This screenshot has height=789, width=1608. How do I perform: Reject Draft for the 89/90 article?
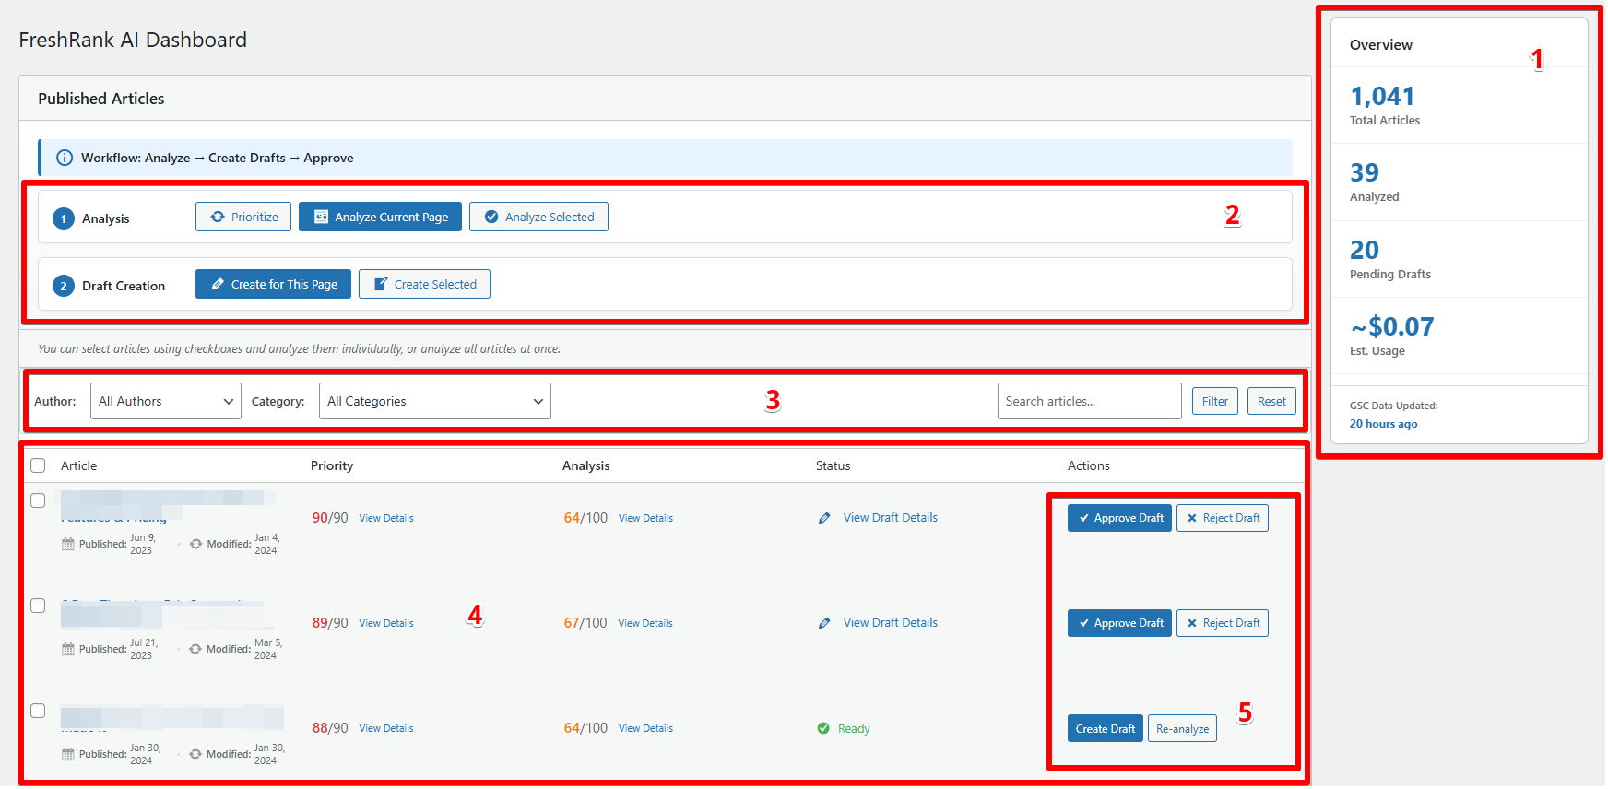tap(1223, 623)
